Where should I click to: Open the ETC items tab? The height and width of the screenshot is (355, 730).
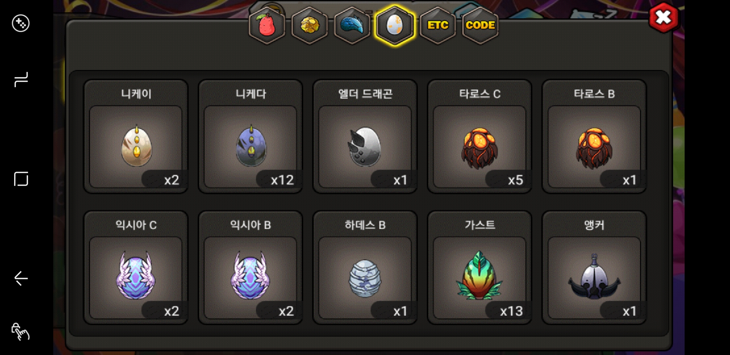[x=437, y=25]
